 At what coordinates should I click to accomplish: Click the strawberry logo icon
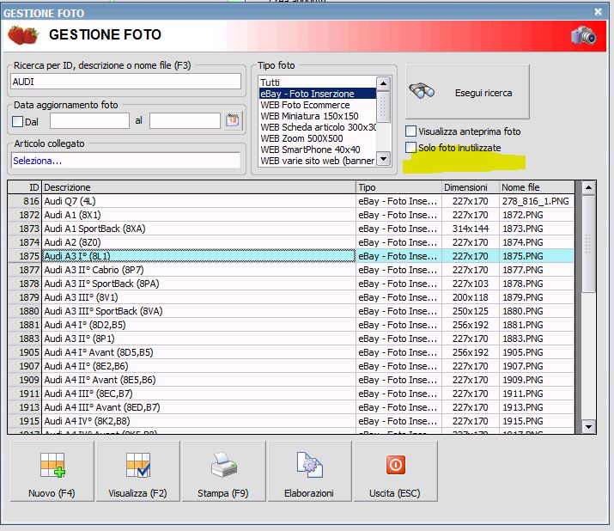point(23,35)
